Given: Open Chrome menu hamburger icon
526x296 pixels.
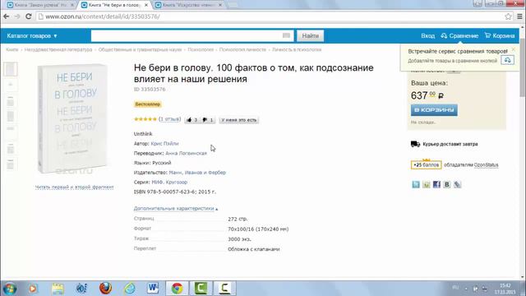Looking at the screenshot, I should (x=519, y=16).
